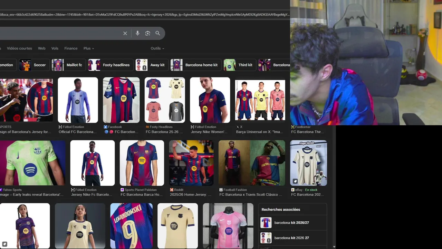Switch to the Web results tab

[42, 48]
